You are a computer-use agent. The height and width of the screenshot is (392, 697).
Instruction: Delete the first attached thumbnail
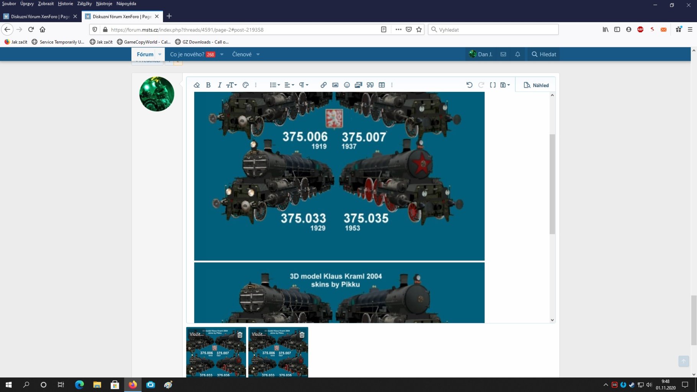point(240,335)
